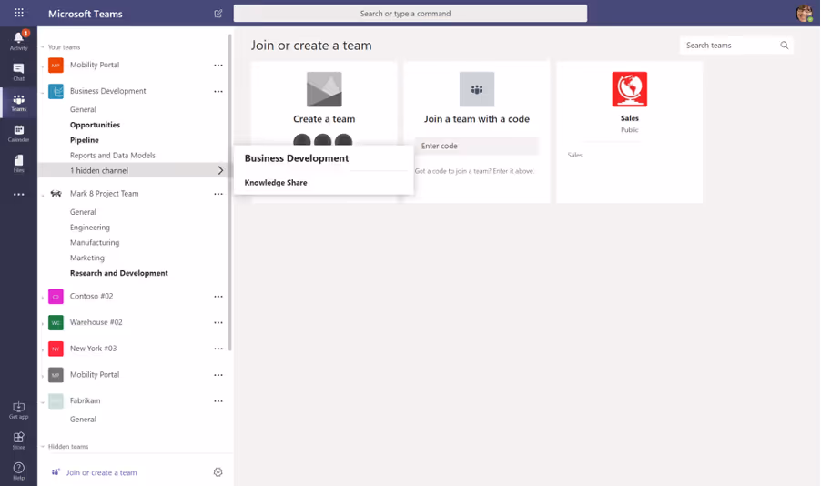
Task: Open the app launcher waffle icon
Action: point(19,13)
